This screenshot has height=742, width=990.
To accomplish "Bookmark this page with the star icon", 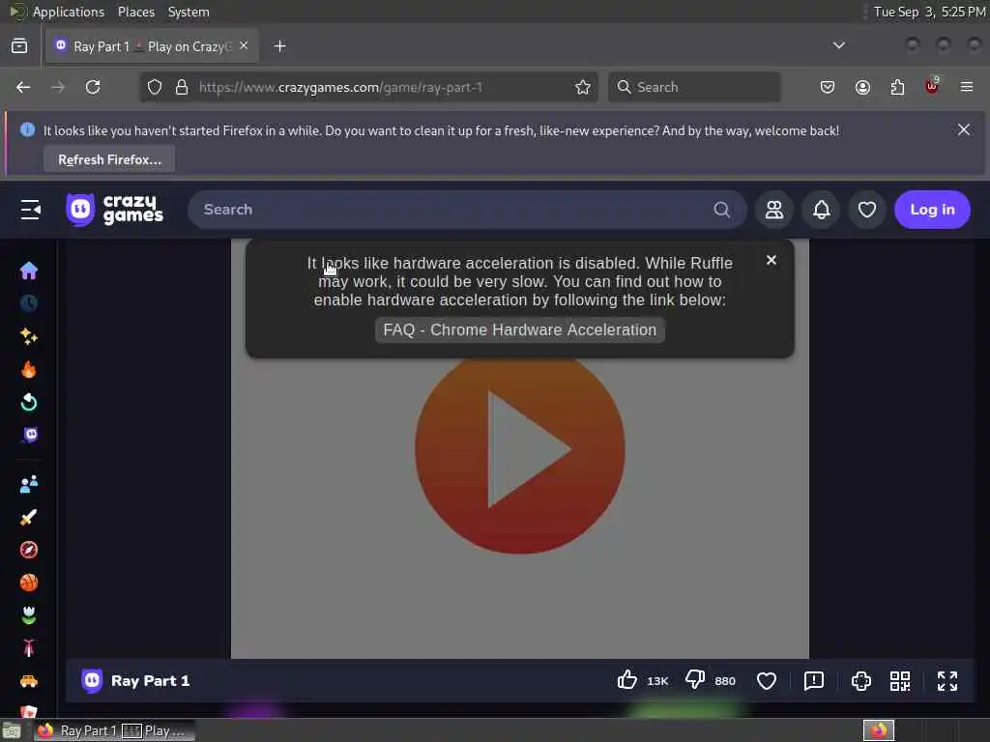I will tap(583, 87).
